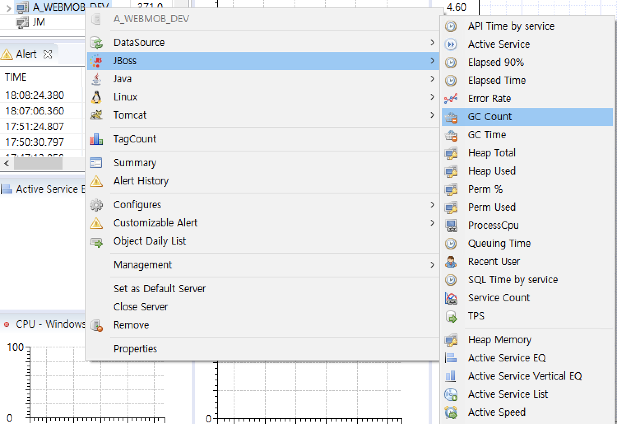
Task: Click the Active Service Vertical EQ icon
Action: [451, 376]
